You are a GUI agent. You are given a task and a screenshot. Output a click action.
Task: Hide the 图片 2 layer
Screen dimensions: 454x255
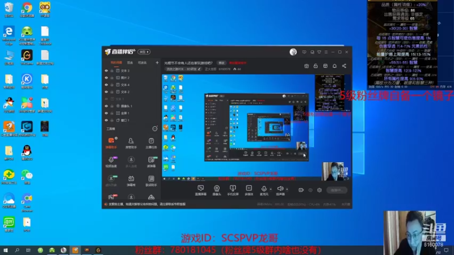(106, 78)
